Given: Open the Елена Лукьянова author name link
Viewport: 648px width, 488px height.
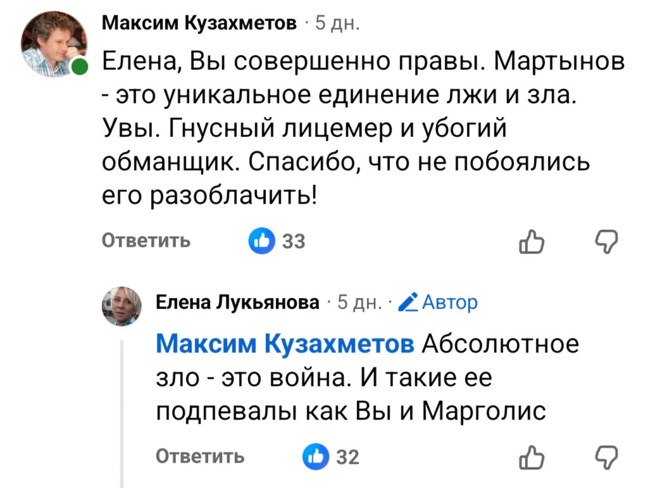Looking at the screenshot, I should (238, 303).
